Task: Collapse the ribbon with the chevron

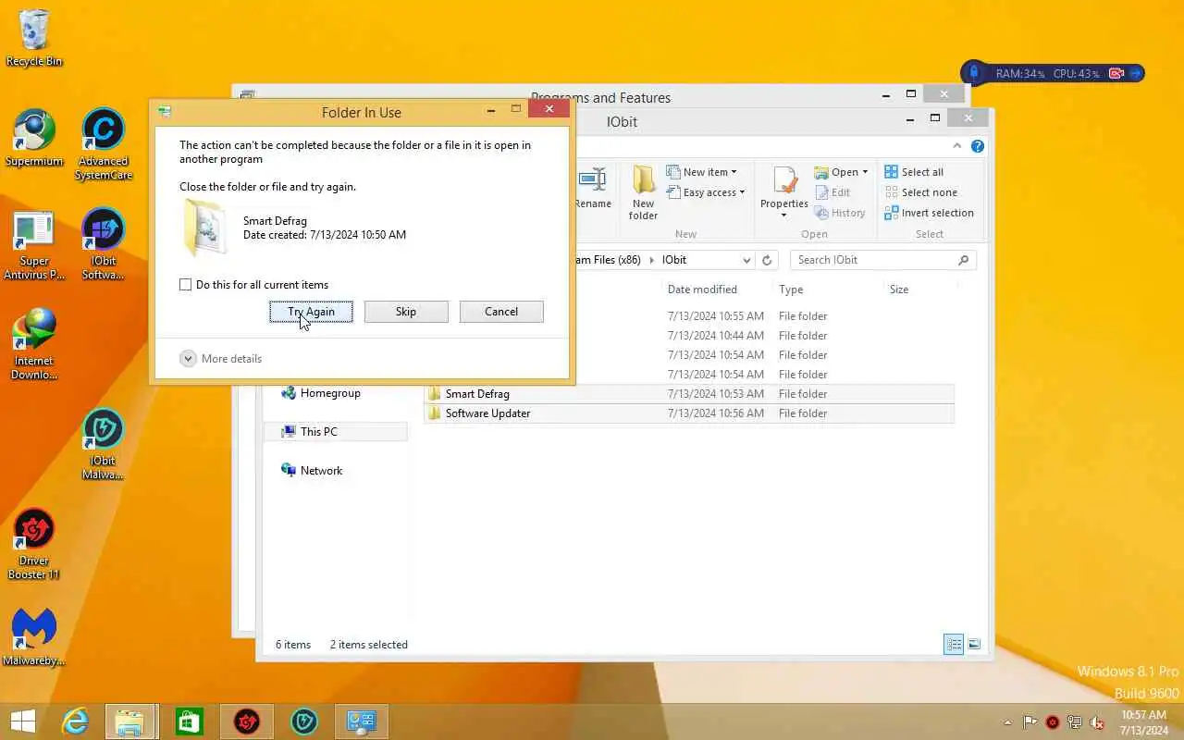Action: coord(957,146)
